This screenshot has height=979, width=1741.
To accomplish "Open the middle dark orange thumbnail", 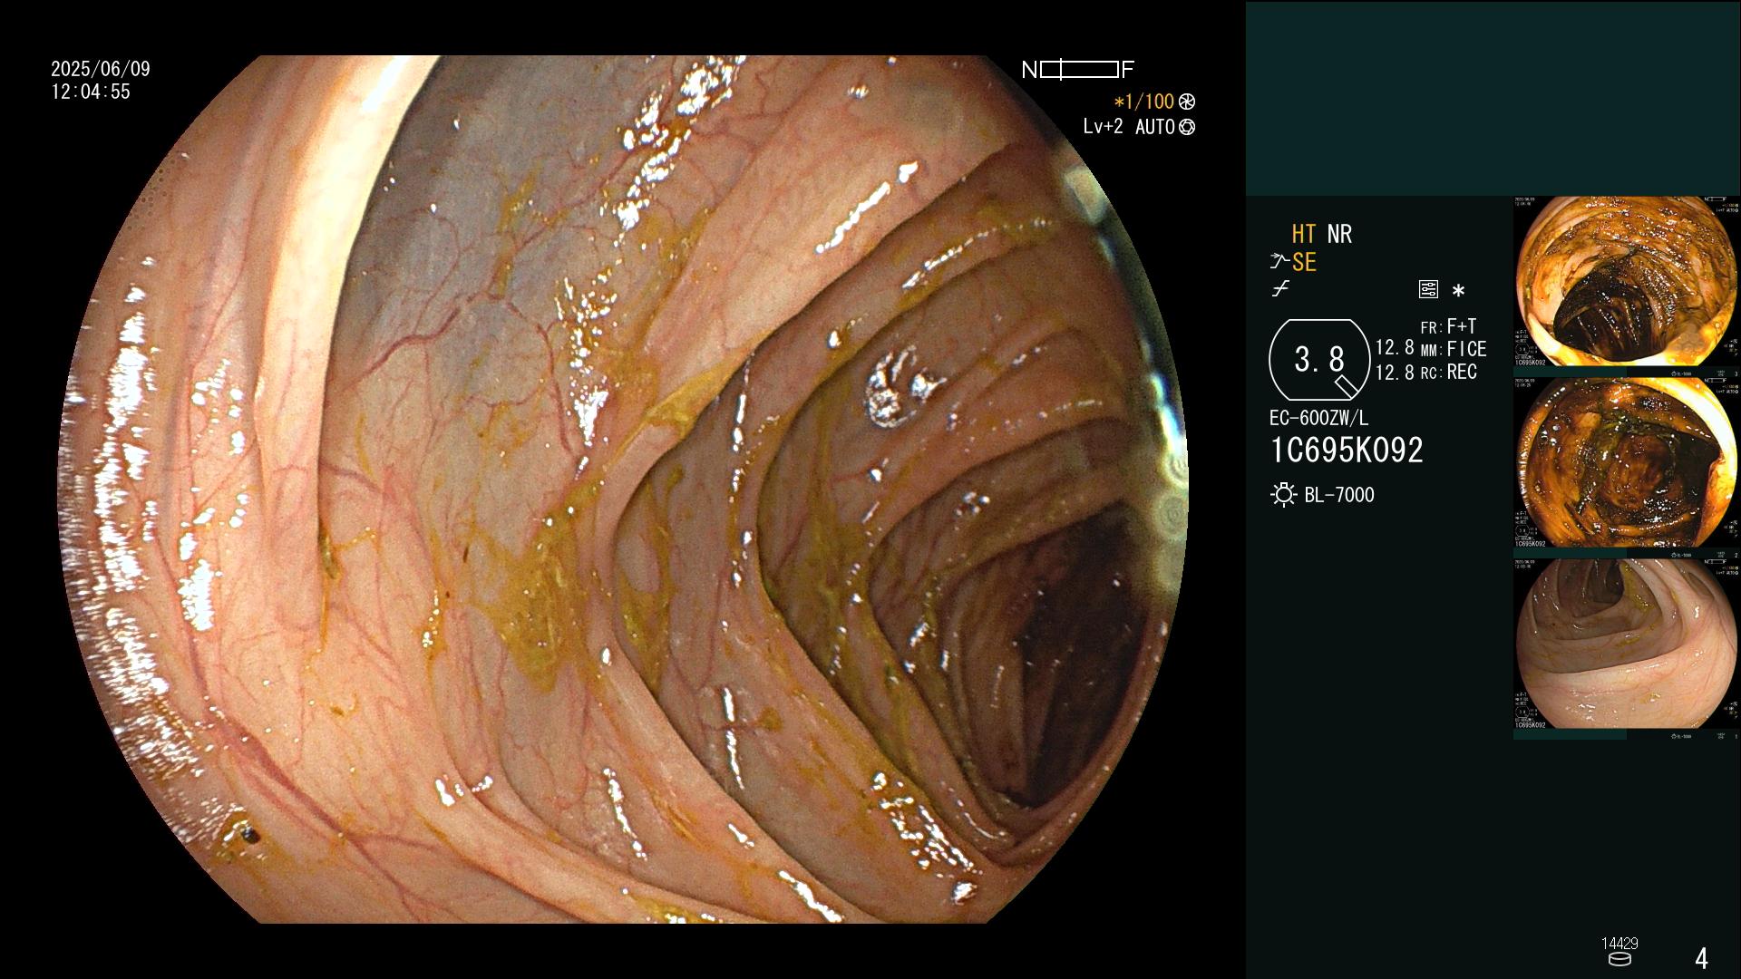I will click(1627, 462).
